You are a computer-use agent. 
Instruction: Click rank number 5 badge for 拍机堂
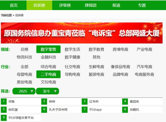coord(4,110)
